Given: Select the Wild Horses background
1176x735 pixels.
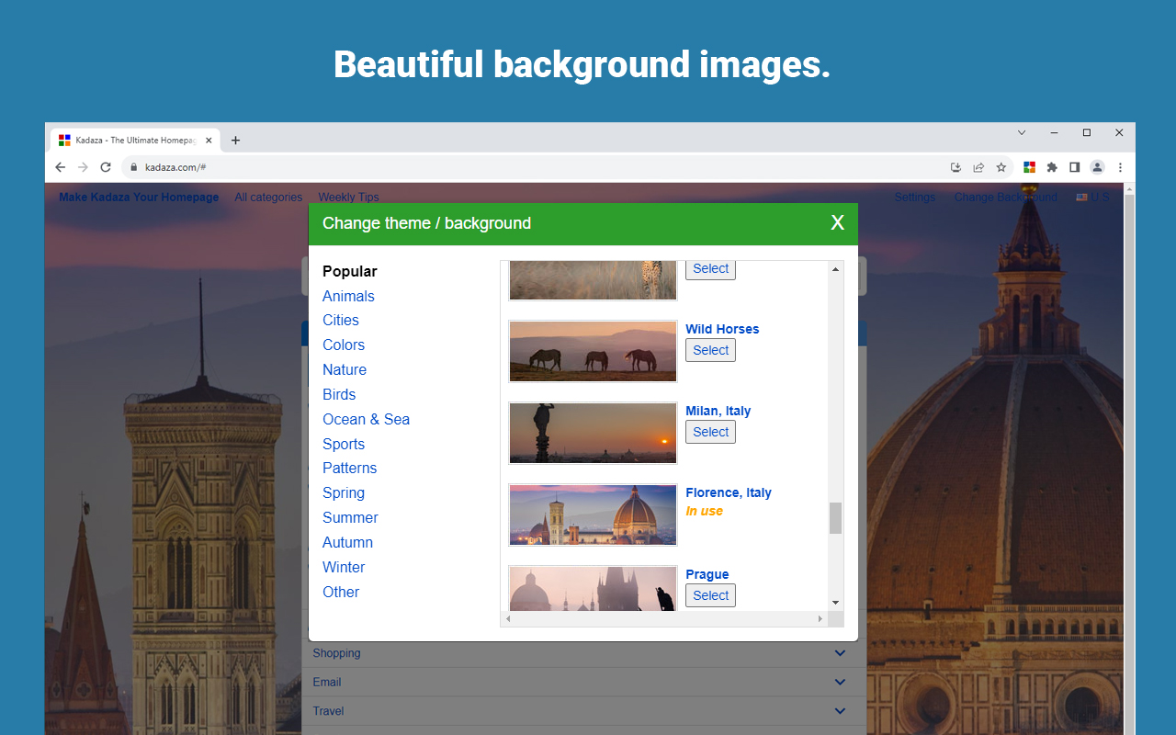Looking at the screenshot, I should (x=710, y=350).
